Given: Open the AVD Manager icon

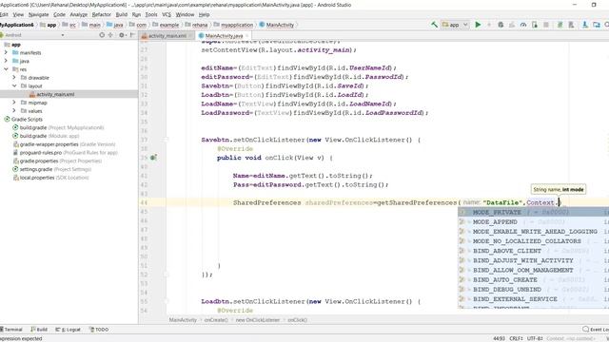Looking at the screenshot, I should click(x=571, y=25).
